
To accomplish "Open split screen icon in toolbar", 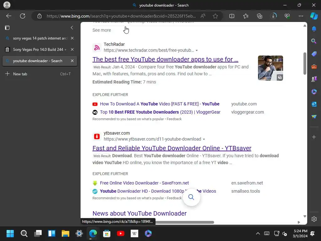I will [x=232, y=16].
